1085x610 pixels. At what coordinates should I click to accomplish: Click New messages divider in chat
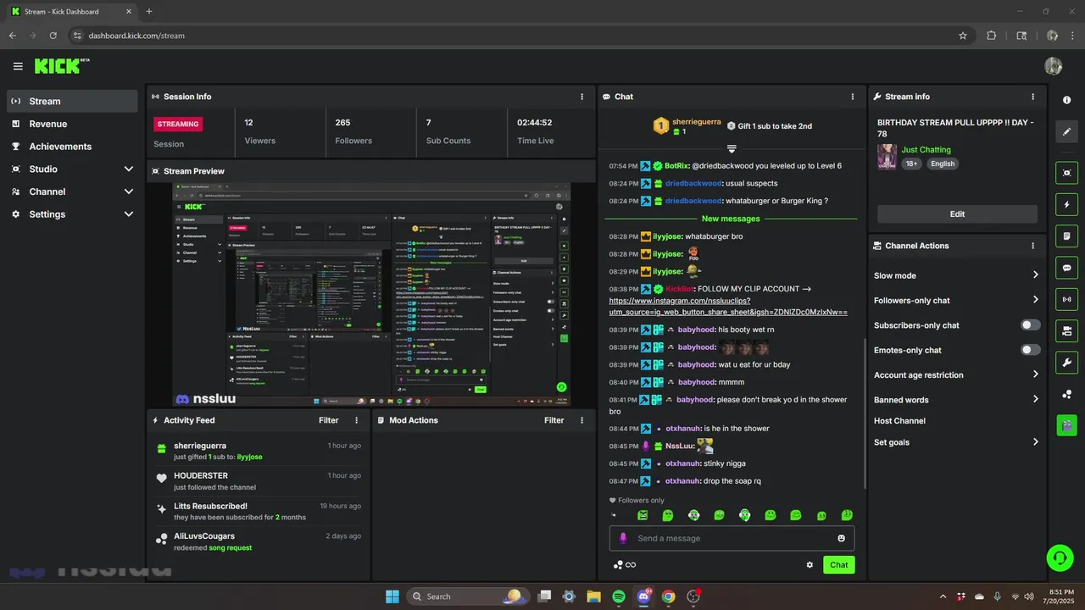pos(731,219)
